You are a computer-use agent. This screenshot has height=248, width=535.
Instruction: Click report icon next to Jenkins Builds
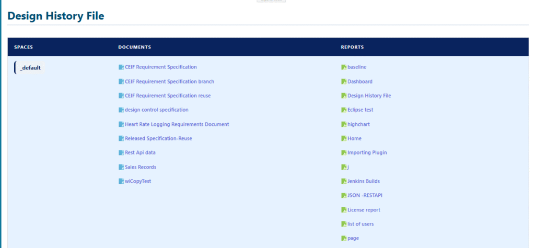pyautogui.click(x=344, y=182)
